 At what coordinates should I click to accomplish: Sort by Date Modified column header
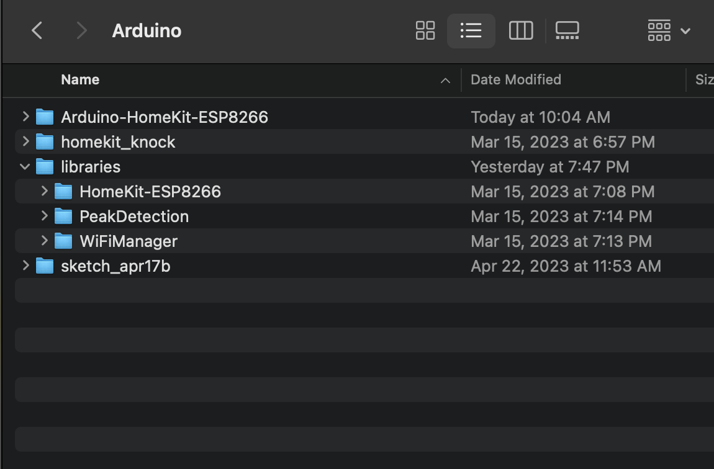point(516,79)
